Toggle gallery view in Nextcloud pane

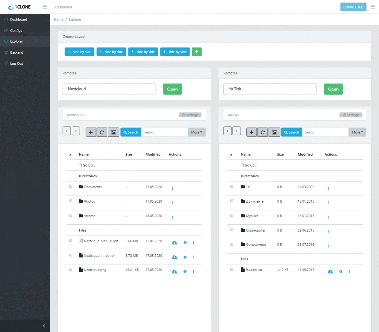113,132
